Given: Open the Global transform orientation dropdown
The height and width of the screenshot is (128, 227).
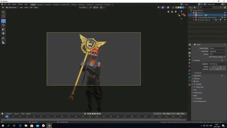Looking at the screenshot, I should tap(84, 7).
